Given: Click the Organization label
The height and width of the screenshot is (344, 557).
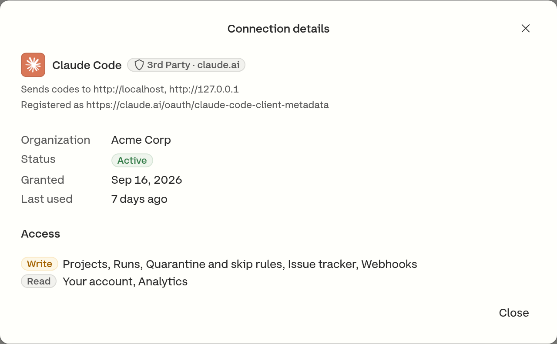Looking at the screenshot, I should point(56,140).
